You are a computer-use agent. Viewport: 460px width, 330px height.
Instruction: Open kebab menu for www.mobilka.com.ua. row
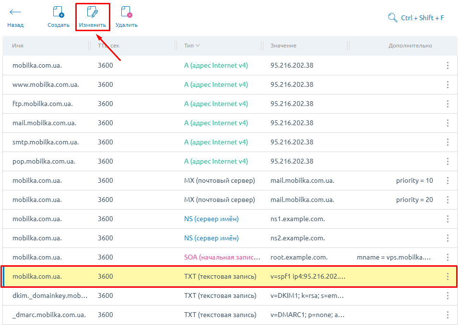tap(448, 85)
